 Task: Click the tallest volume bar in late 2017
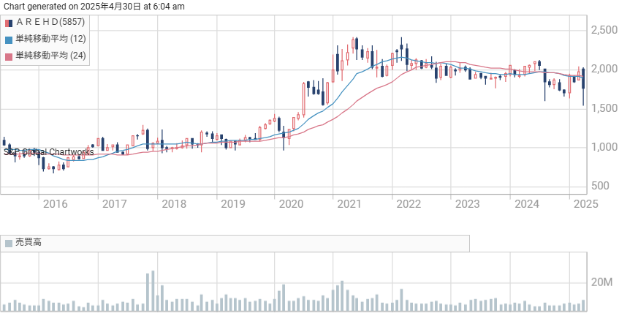click(153, 291)
